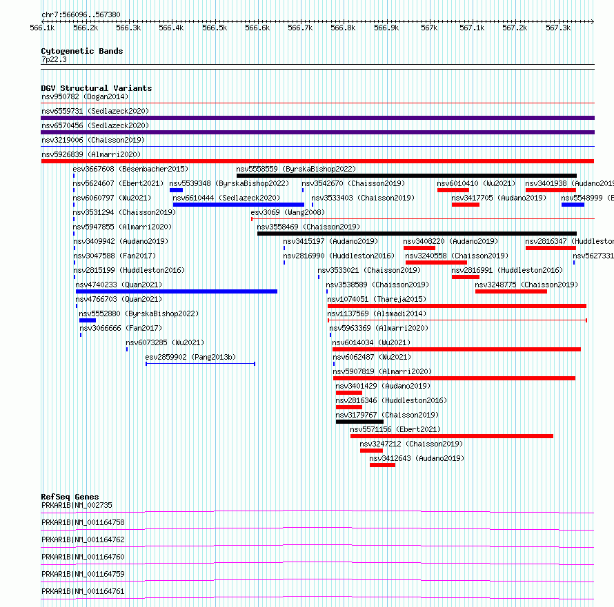The width and height of the screenshot is (614, 607).
Task: Click the PRKAR1B|NM_002735 transcript label
Action: [x=77, y=505]
